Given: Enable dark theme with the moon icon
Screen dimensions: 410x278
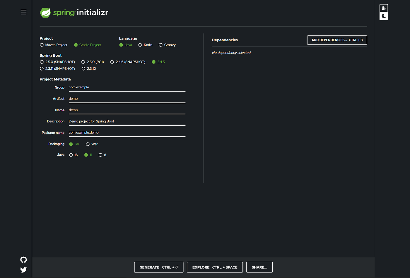Looking at the screenshot, I should click(x=383, y=16).
